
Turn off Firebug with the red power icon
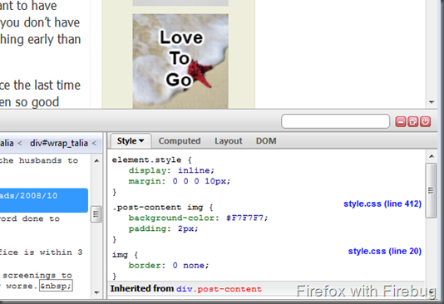[426, 122]
